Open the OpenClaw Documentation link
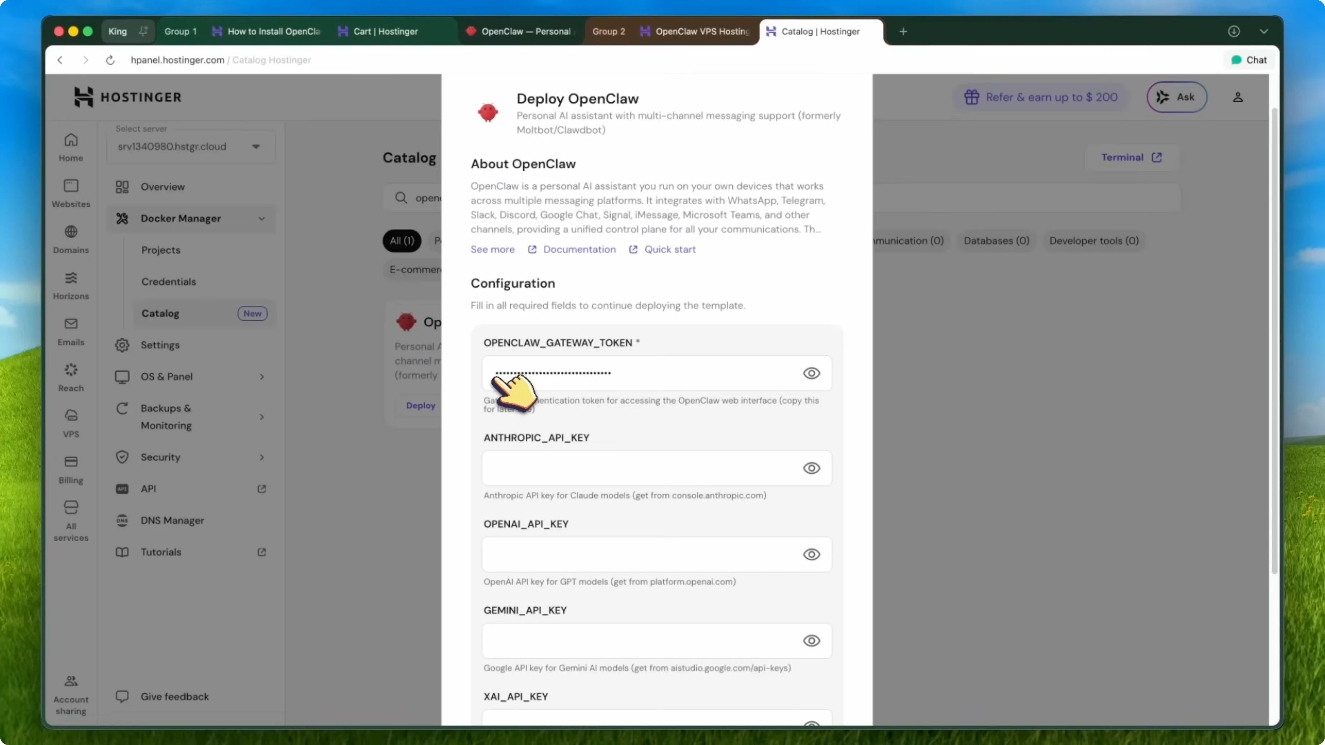Screen dimensions: 1325x745 (579, 249)
